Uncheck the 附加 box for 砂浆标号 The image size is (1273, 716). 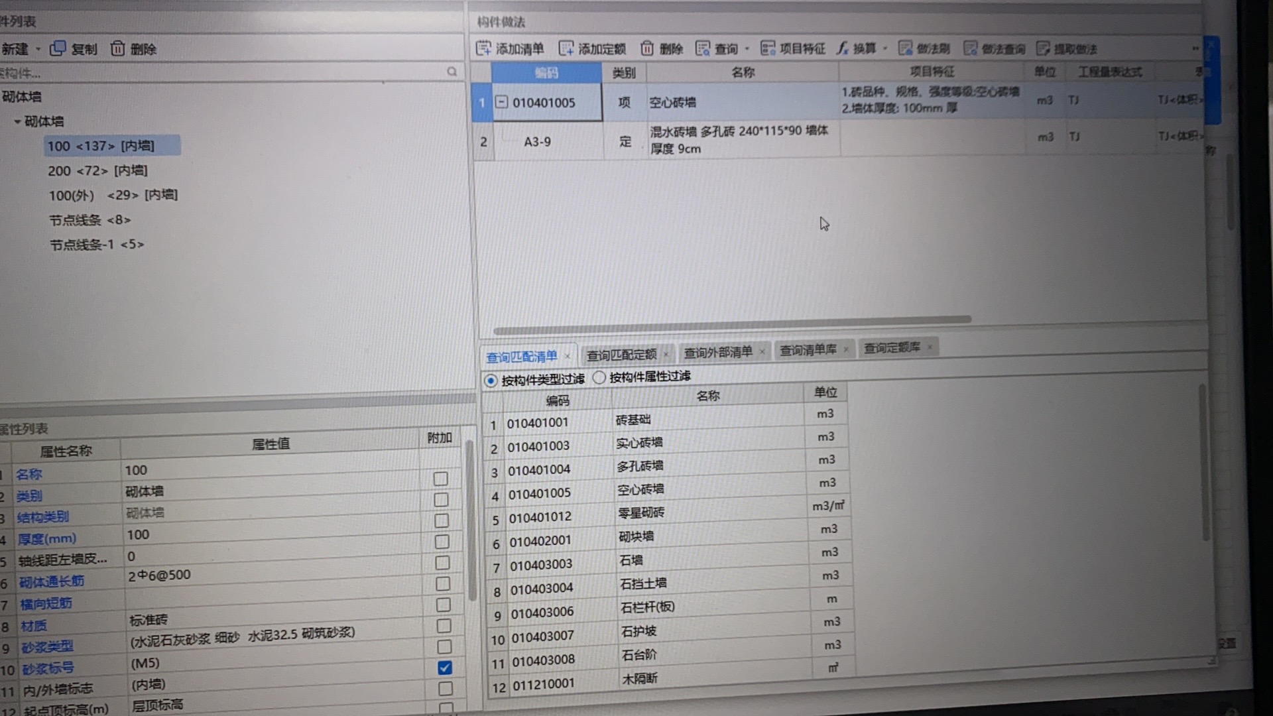click(445, 668)
